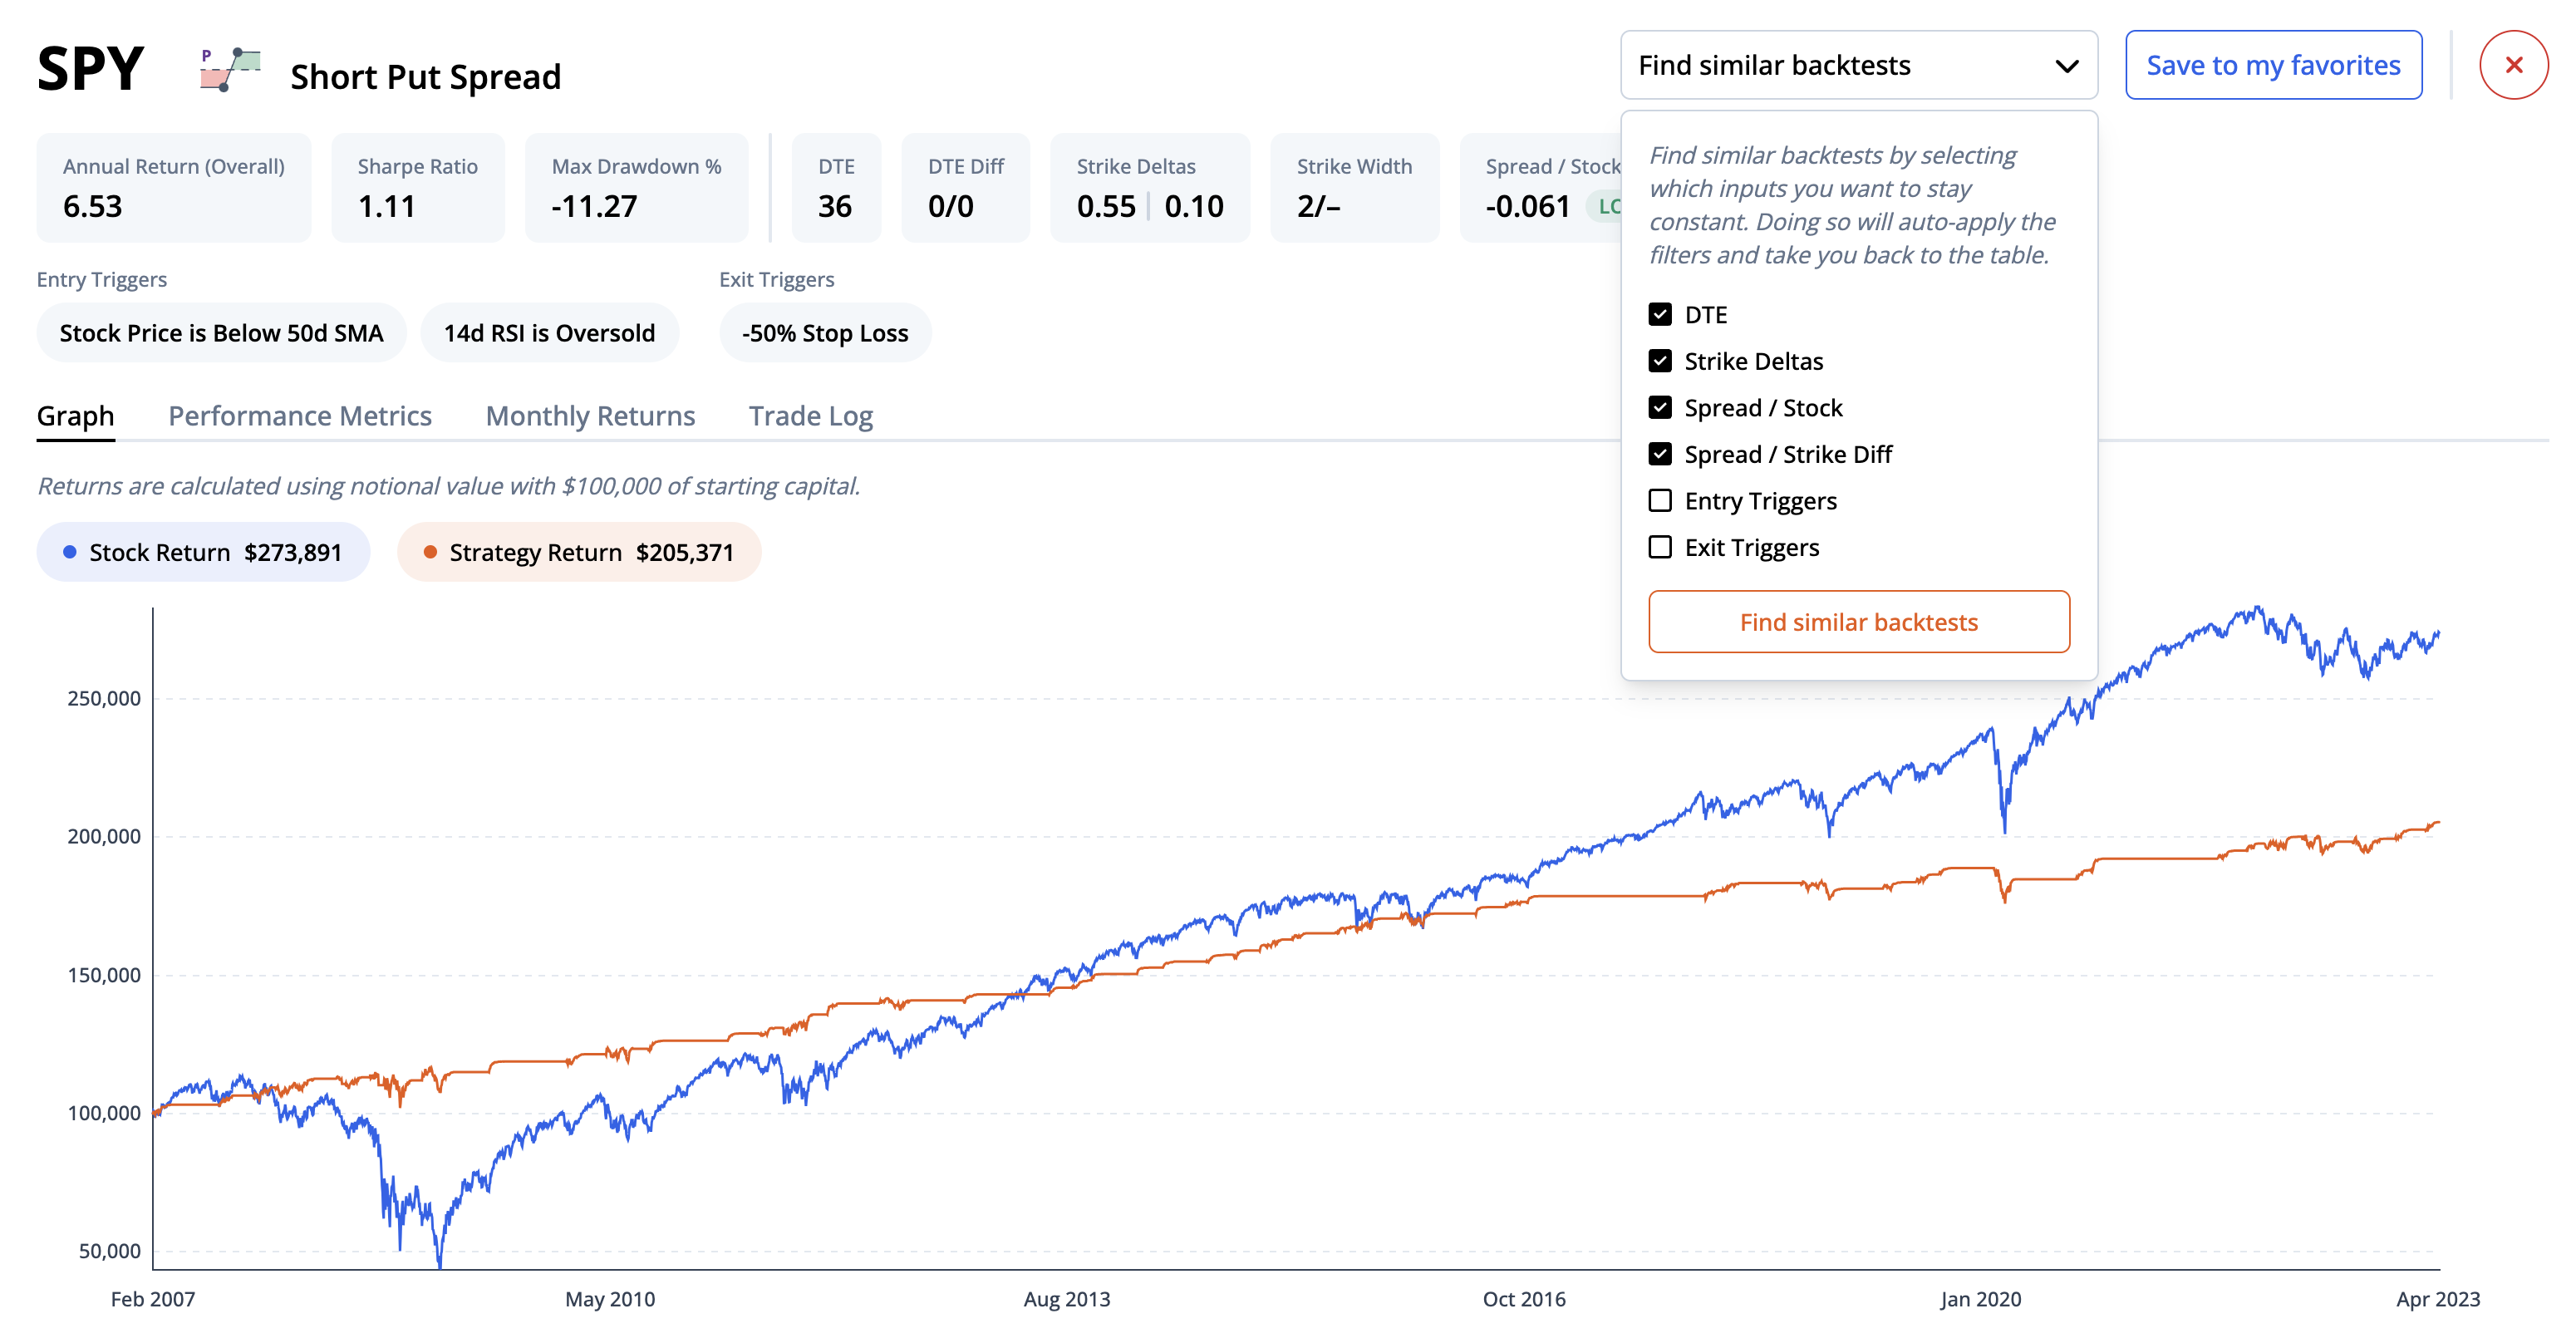The height and width of the screenshot is (1343, 2576).
Task: Click Stock Price is Below 50d SMA chip
Action: coord(221,333)
